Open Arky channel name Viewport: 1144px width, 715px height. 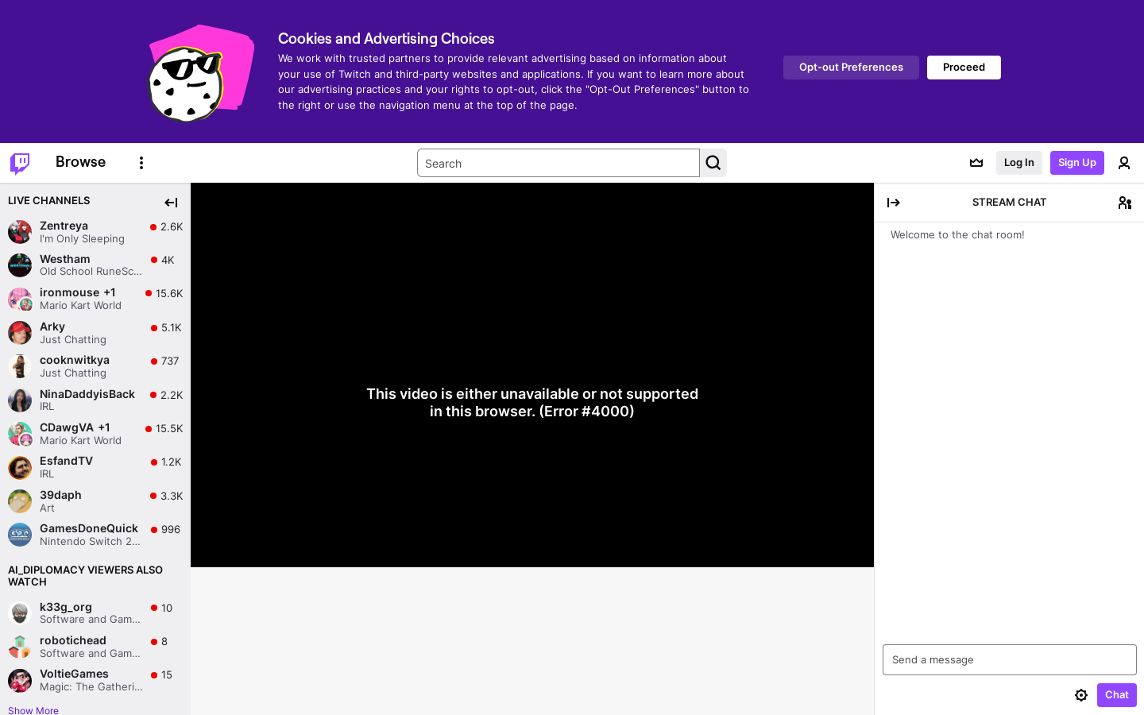[52, 327]
